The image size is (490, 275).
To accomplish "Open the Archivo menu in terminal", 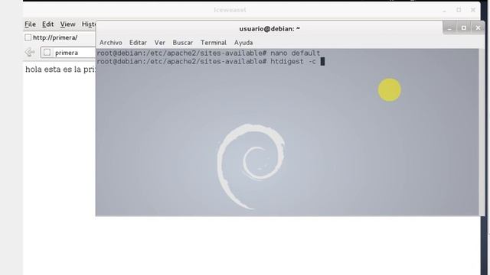I will (110, 43).
